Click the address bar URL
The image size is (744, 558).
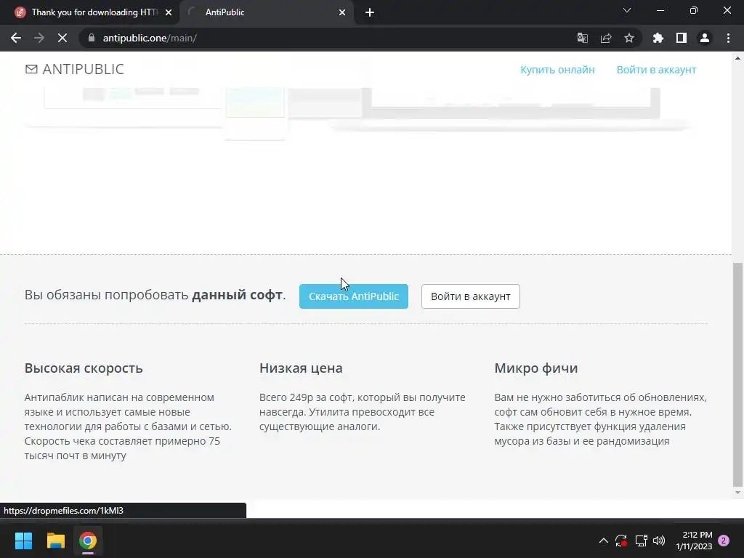coord(150,38)
